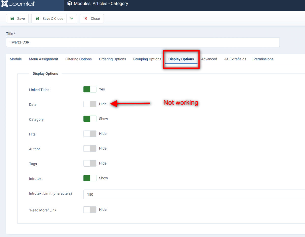The width and height of the screenshot is (305, 237).
Task: Toggle the Linked Titles switch
Action: (90, 89)
